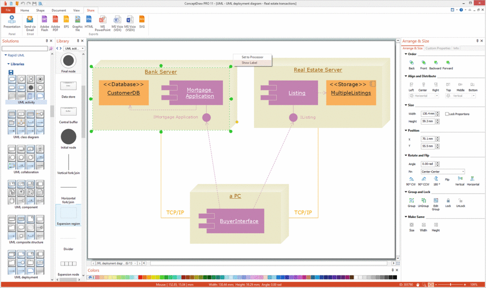The image size is (486, 288).
Task: Open the Pin Center-Center dropdown
Action: point(443,172)
